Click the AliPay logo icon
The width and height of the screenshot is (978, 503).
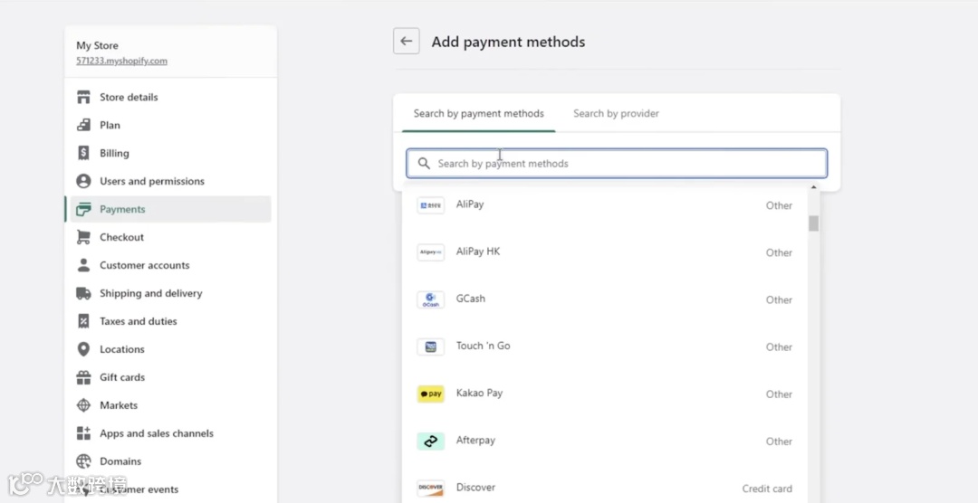tap(430, 205)
